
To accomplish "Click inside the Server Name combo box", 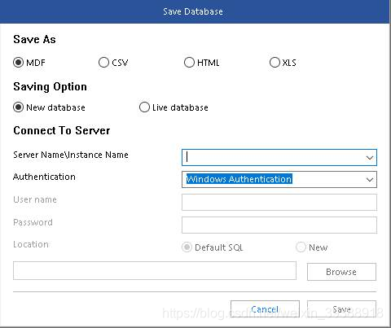I will click(279, 157).
